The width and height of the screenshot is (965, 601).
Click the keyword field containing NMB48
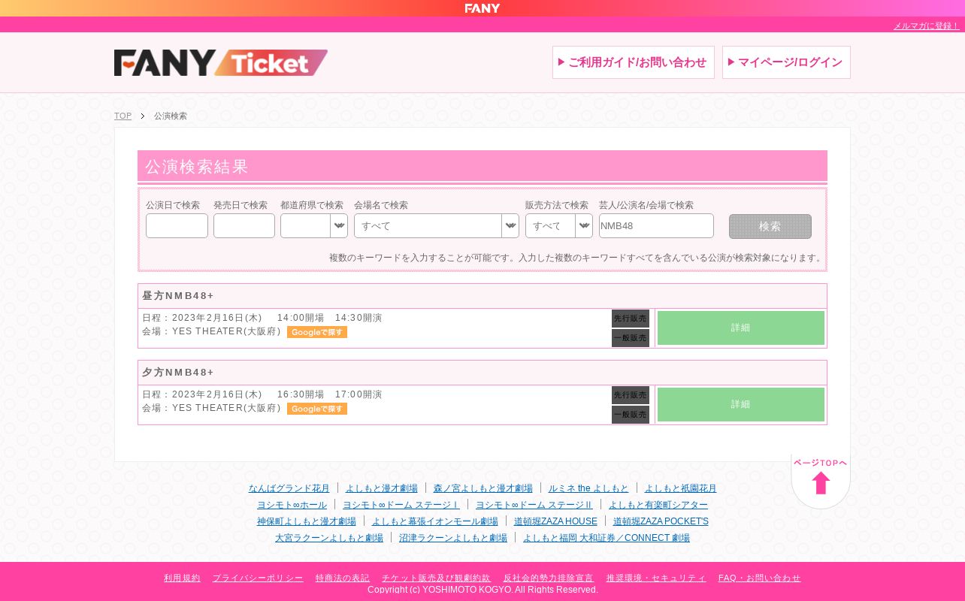tap(656, 226)
